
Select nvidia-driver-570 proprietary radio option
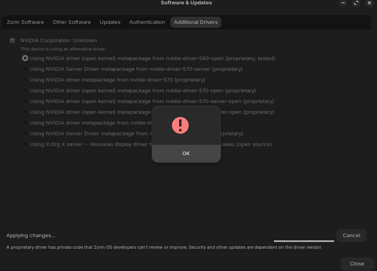(25, 80)
